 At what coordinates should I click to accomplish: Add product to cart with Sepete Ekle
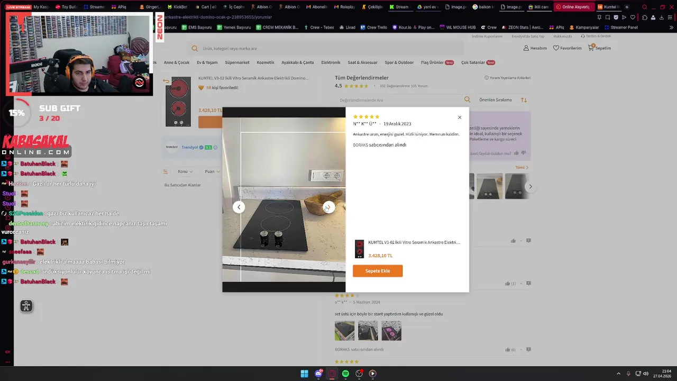[x=378, y=271]
